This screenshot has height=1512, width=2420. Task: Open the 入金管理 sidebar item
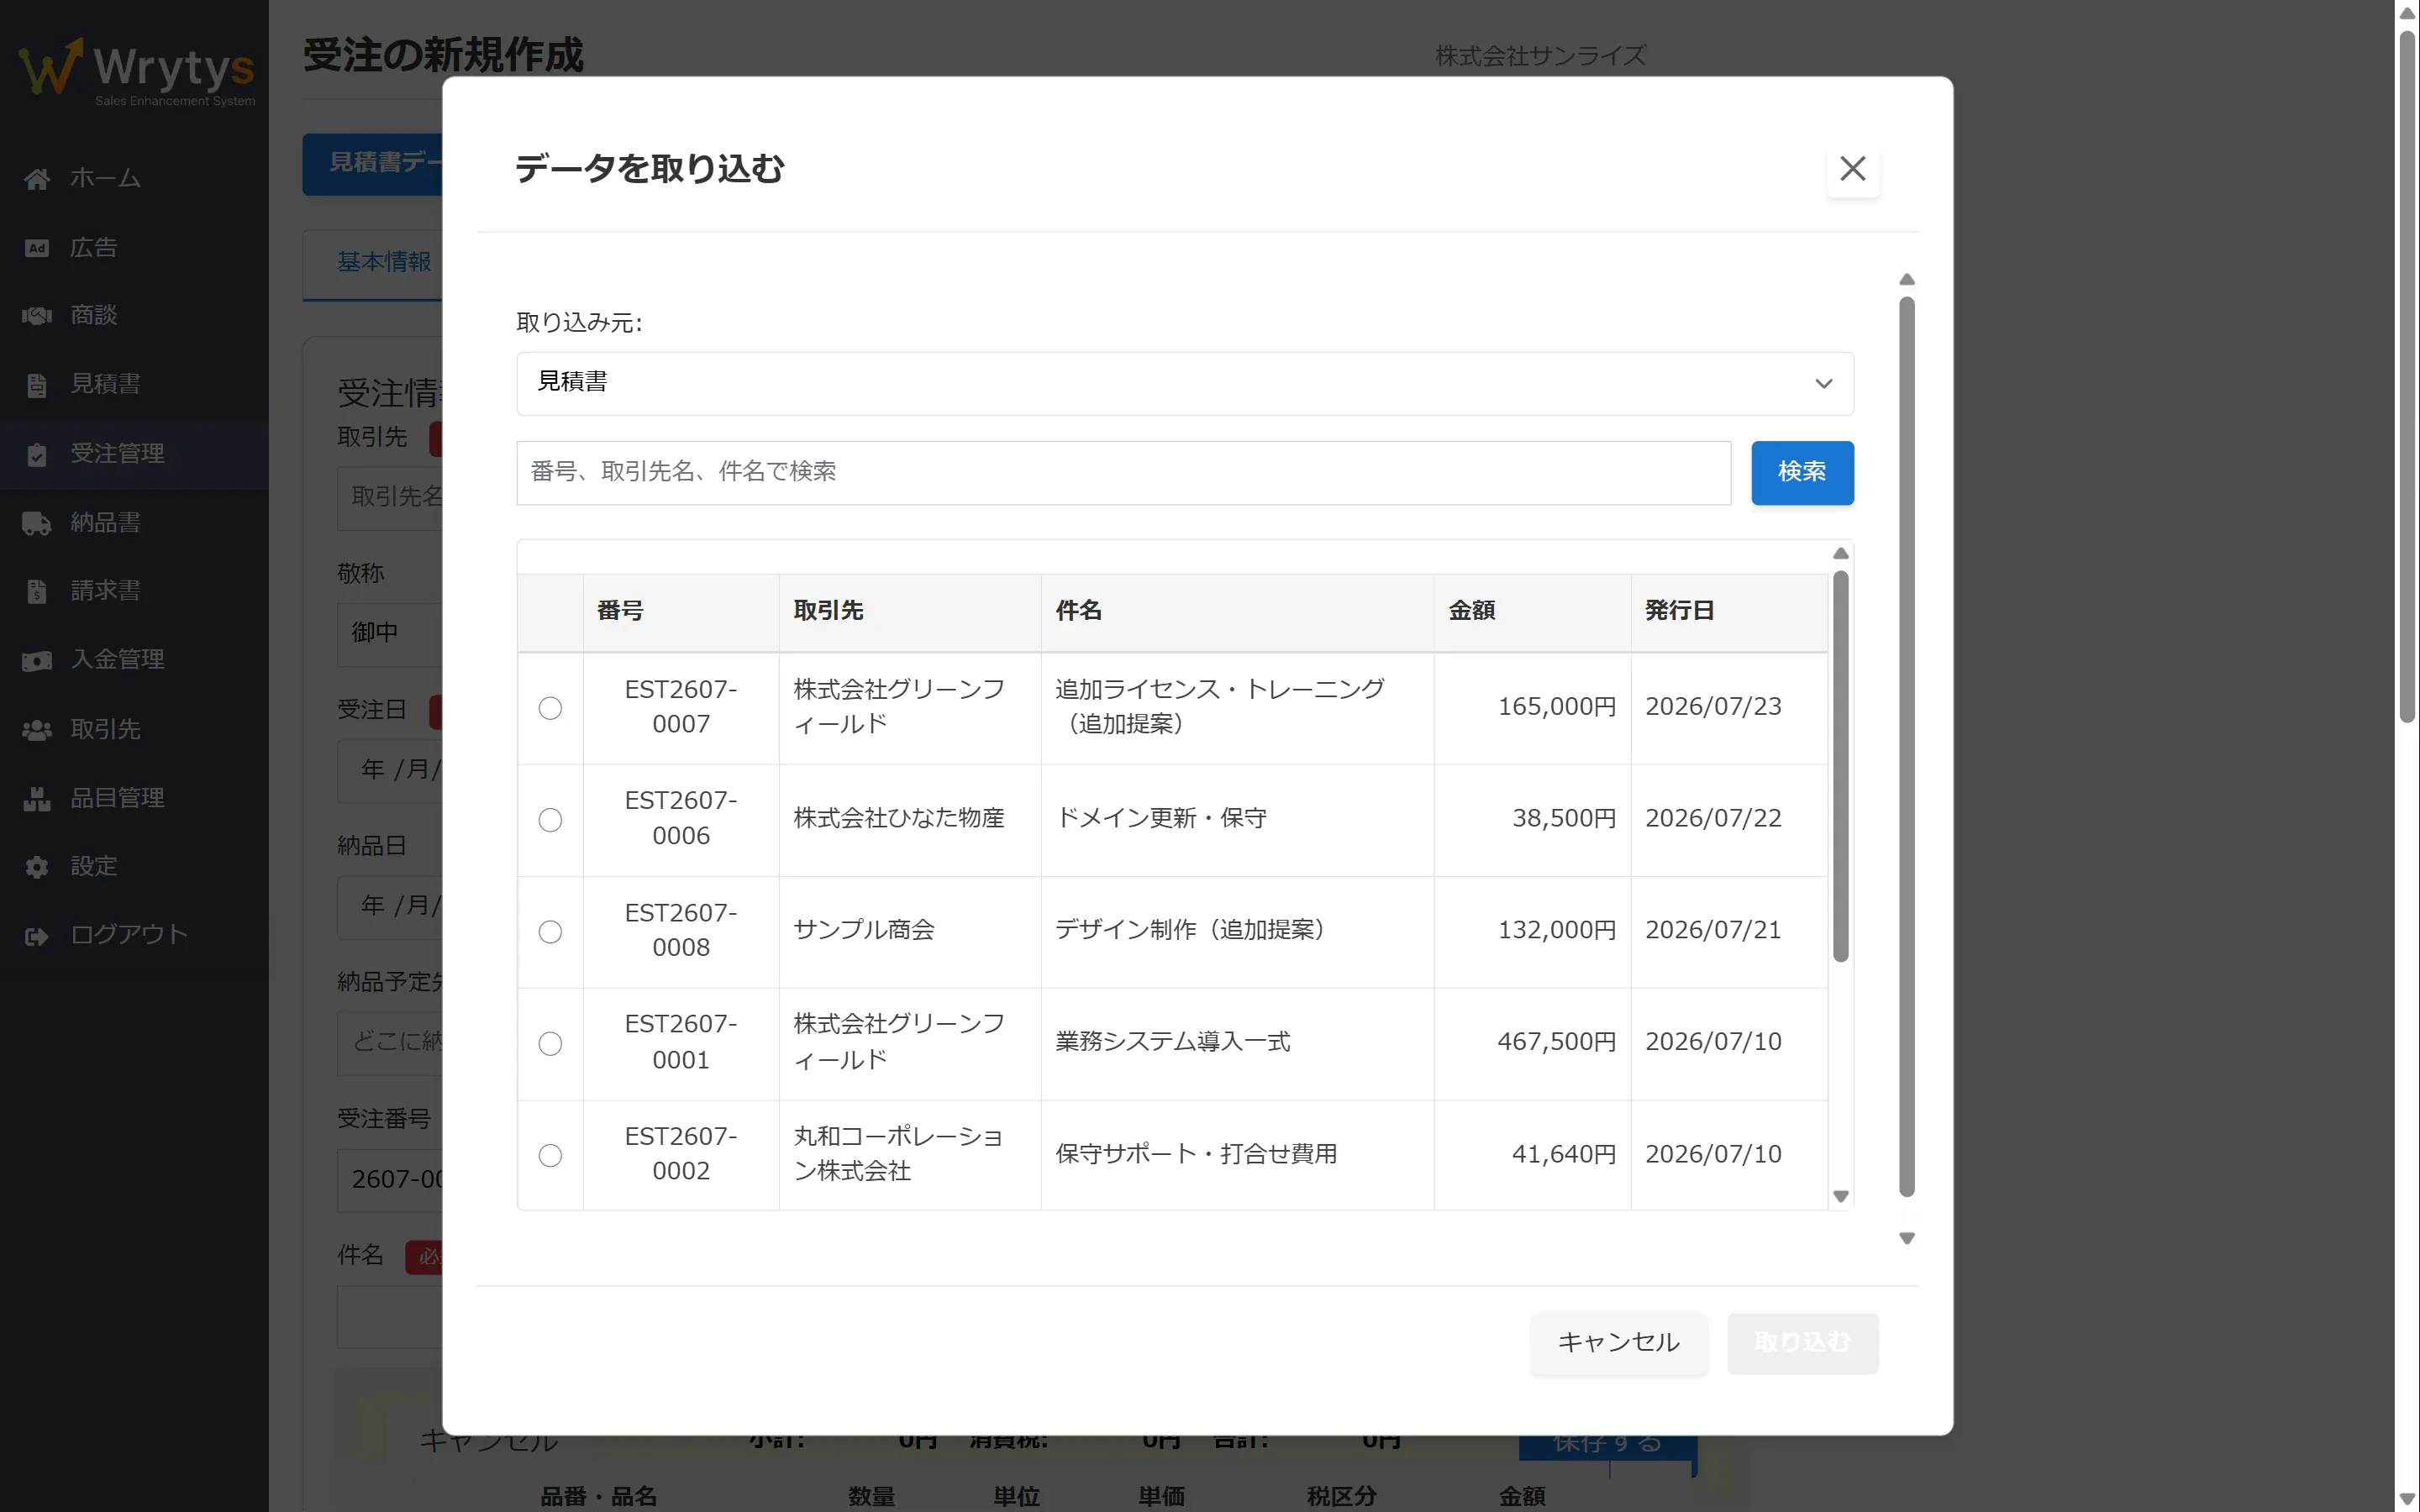(134, 661)
